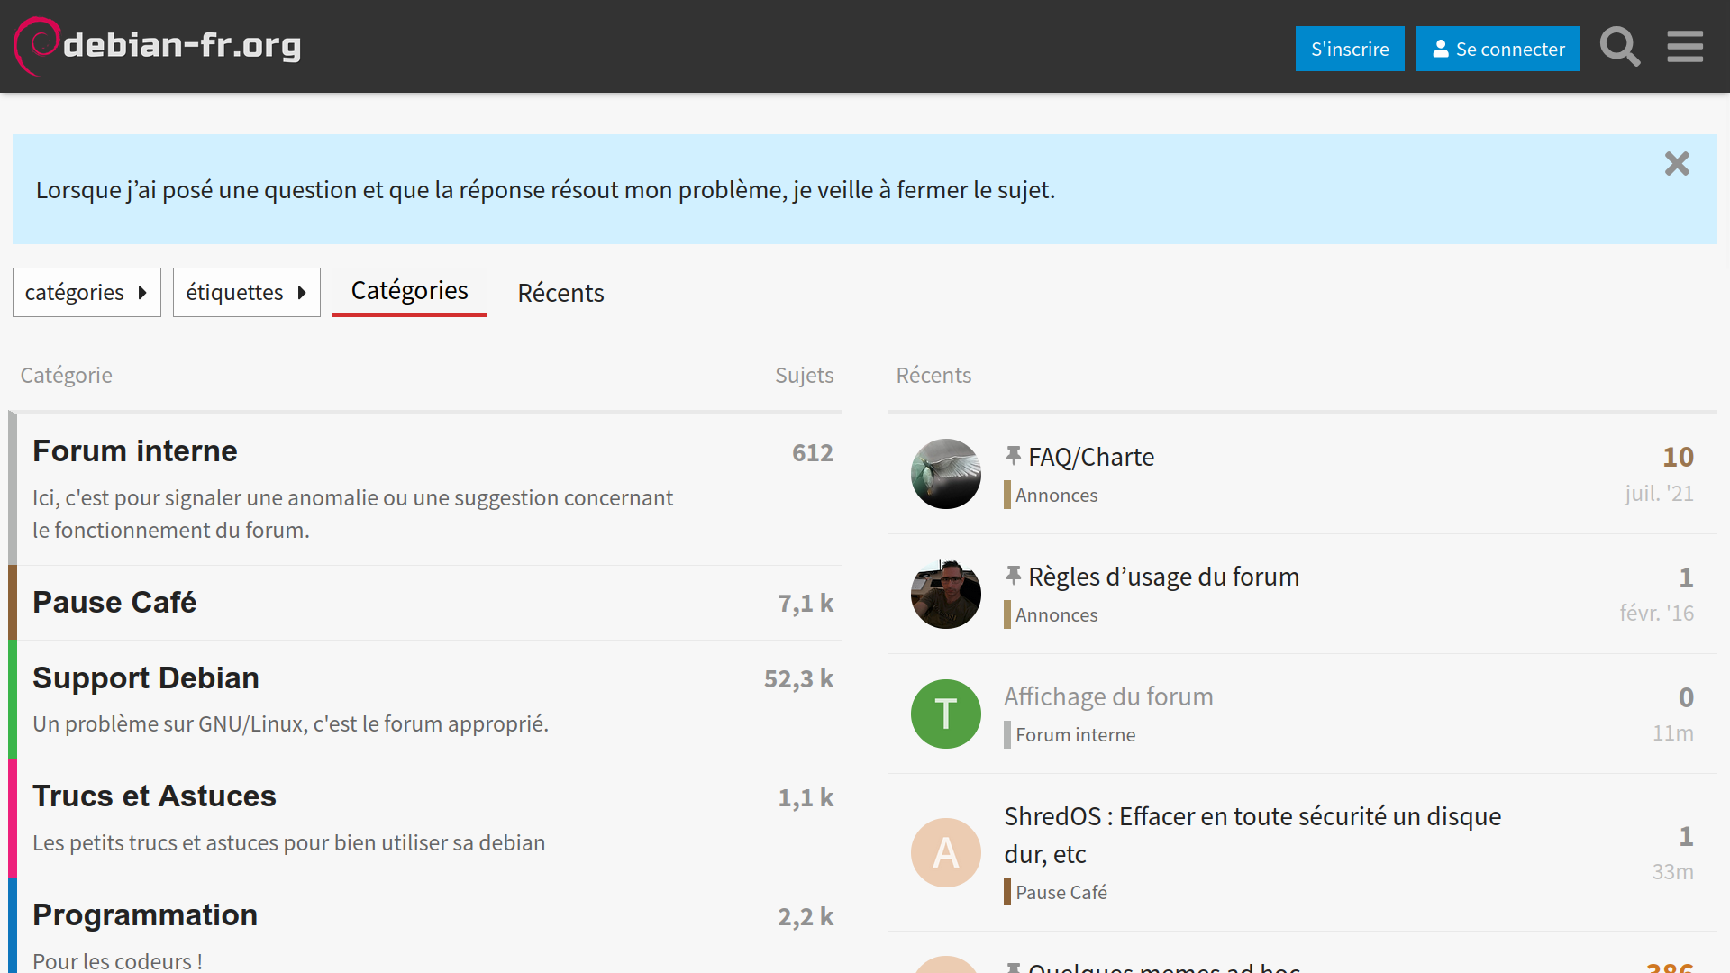Click reply count 0 for Affichage du forum

pyautogui.click(x=1686, y=697)
